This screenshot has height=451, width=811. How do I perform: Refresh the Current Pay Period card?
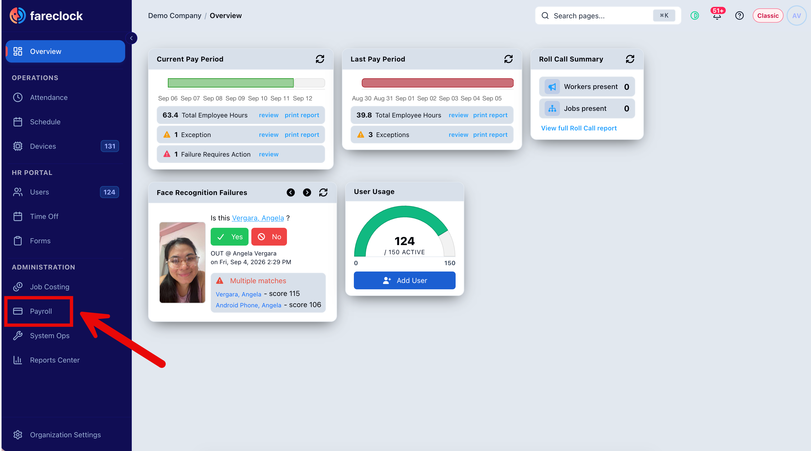click(320, 59)
